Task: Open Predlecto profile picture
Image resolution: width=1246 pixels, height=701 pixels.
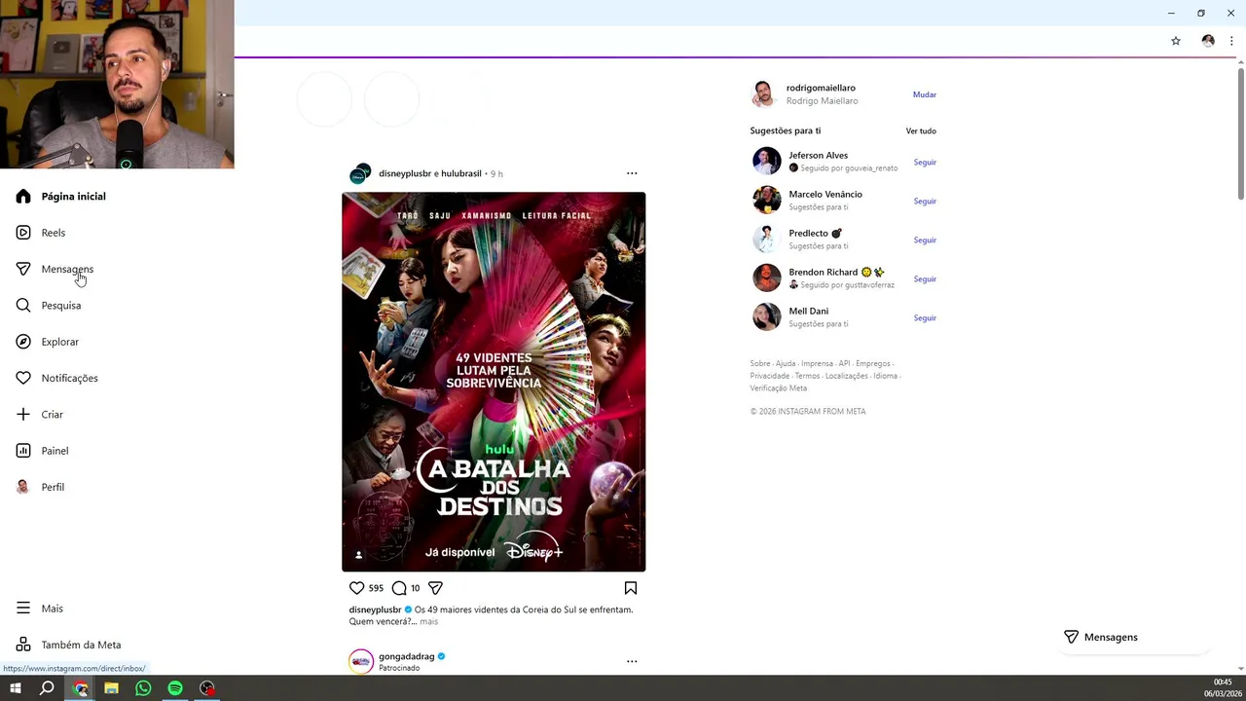Action: [x=767, y=239]
